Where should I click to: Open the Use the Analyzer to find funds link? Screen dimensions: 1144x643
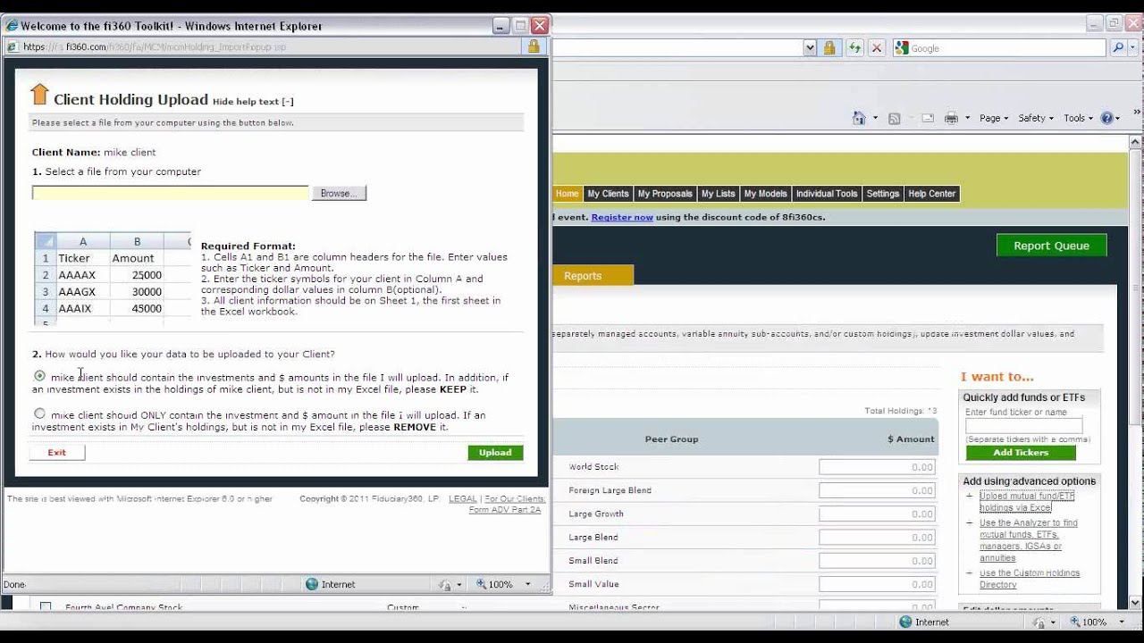tap(1028, 540)
